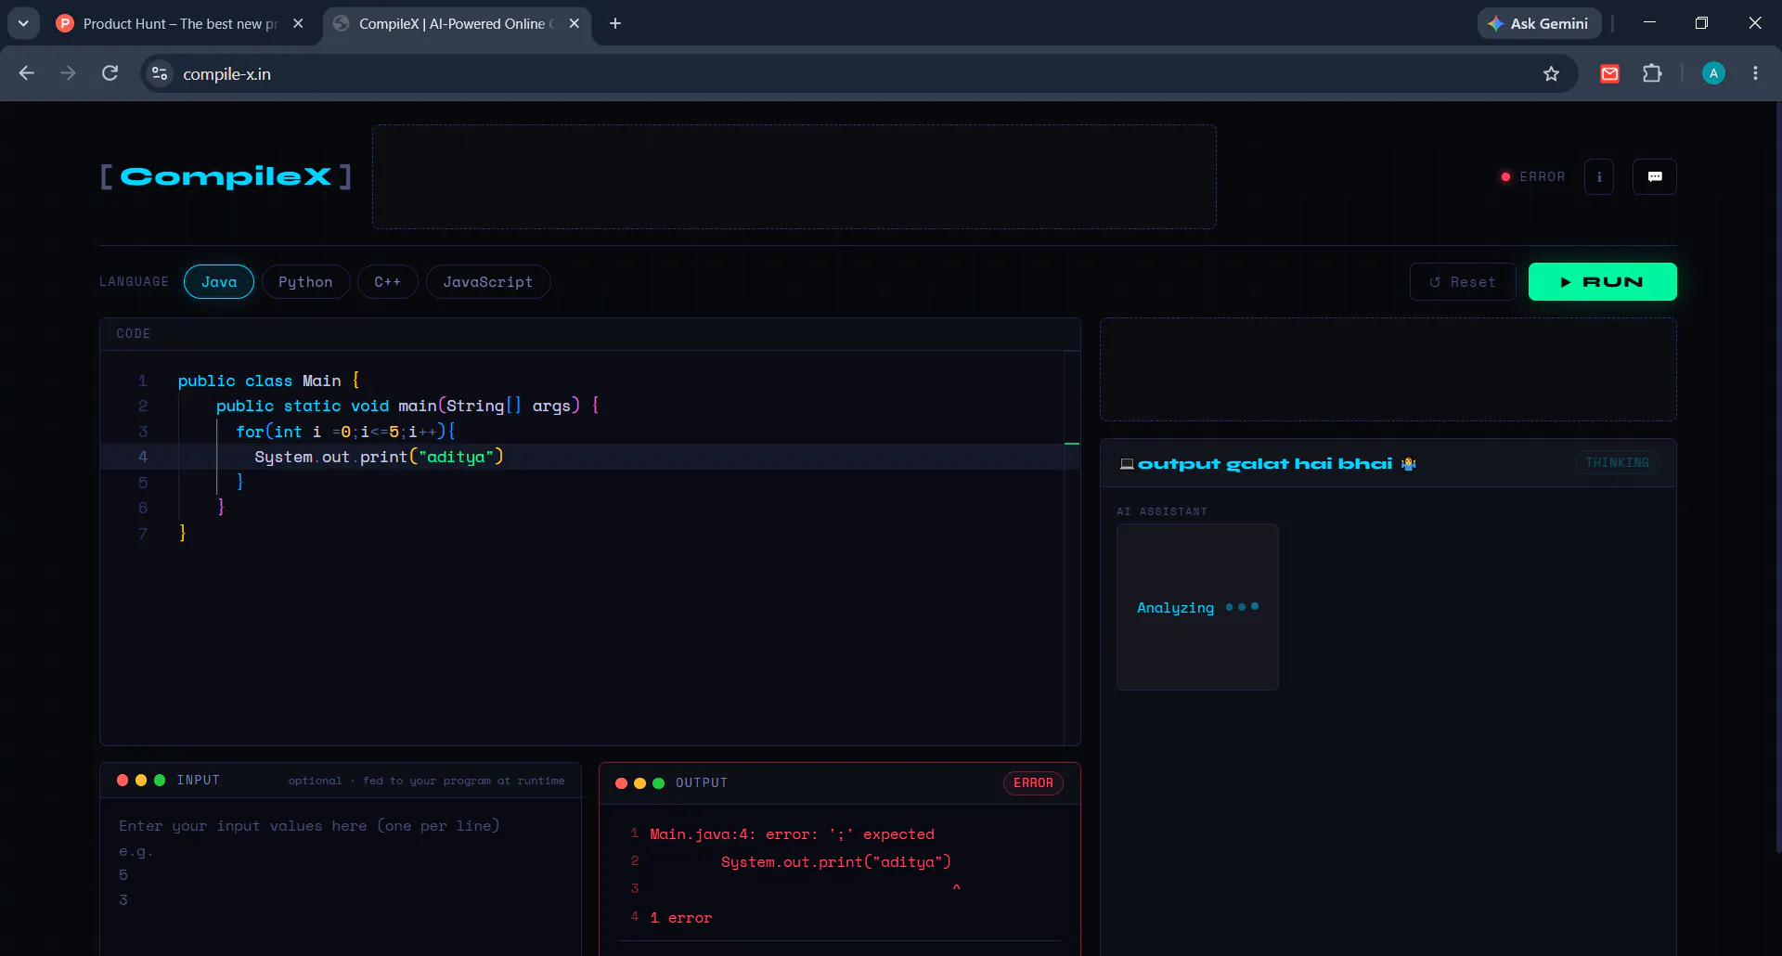The height and width of the screenshot is (956, 1782).
Task: Click the THINKING badge in AI panel
Action: click(1617, 462)
